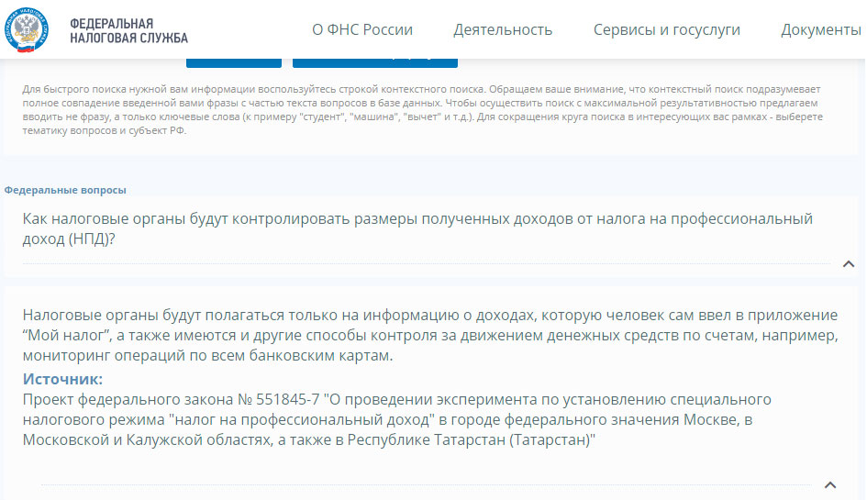Click the answer paragraph mentioning 'Мой налог'
The width and height of the screenshot is (867, 500).
(x=430, y=335)
